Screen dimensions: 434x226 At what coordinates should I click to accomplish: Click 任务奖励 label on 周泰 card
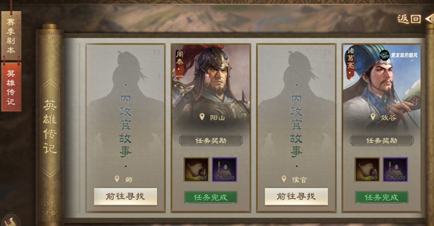pyautogui.click(x=211, y=140)
